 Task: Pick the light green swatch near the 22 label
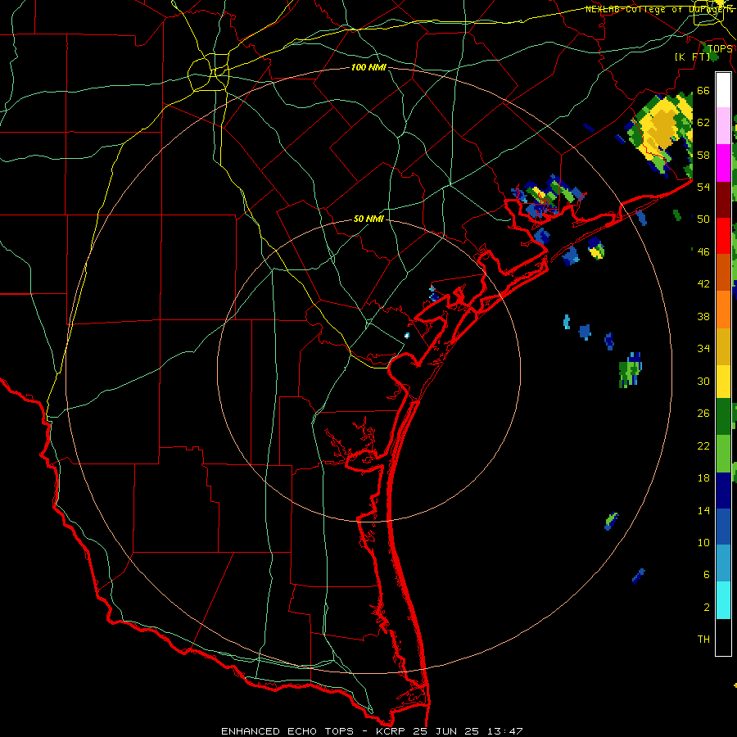[x=723, y=454]
